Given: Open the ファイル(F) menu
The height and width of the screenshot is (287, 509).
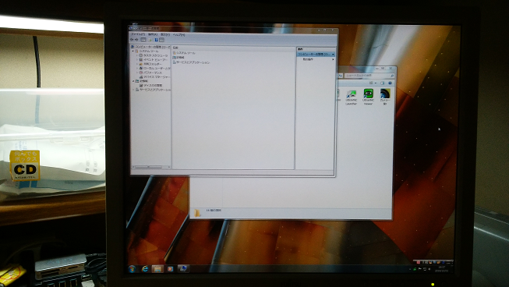Looking at the screenshot, I should [138, 34].
